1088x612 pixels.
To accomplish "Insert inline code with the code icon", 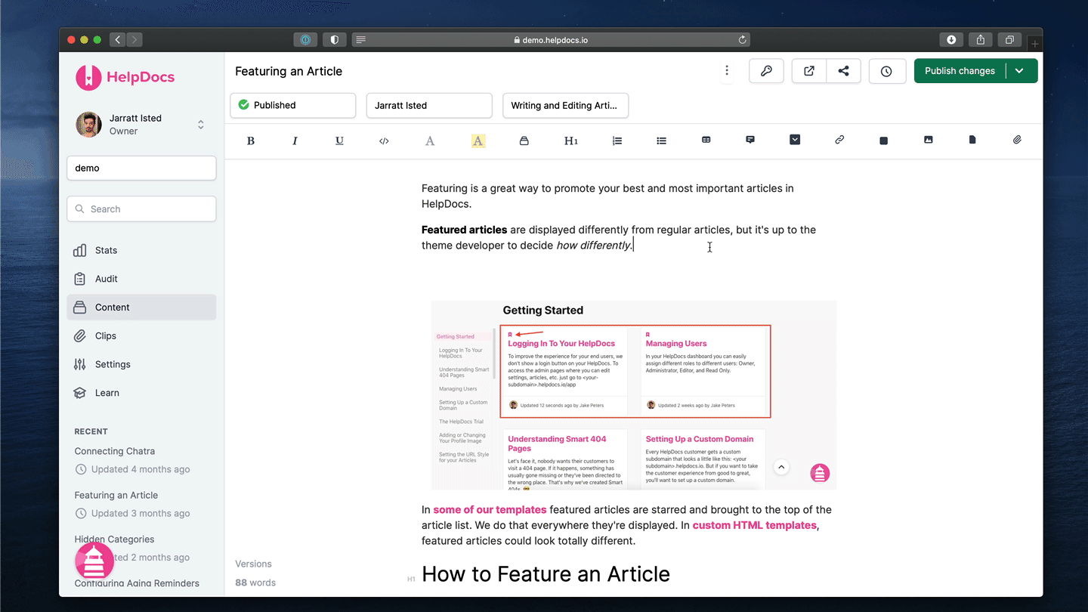I will [x=384, y=141].
